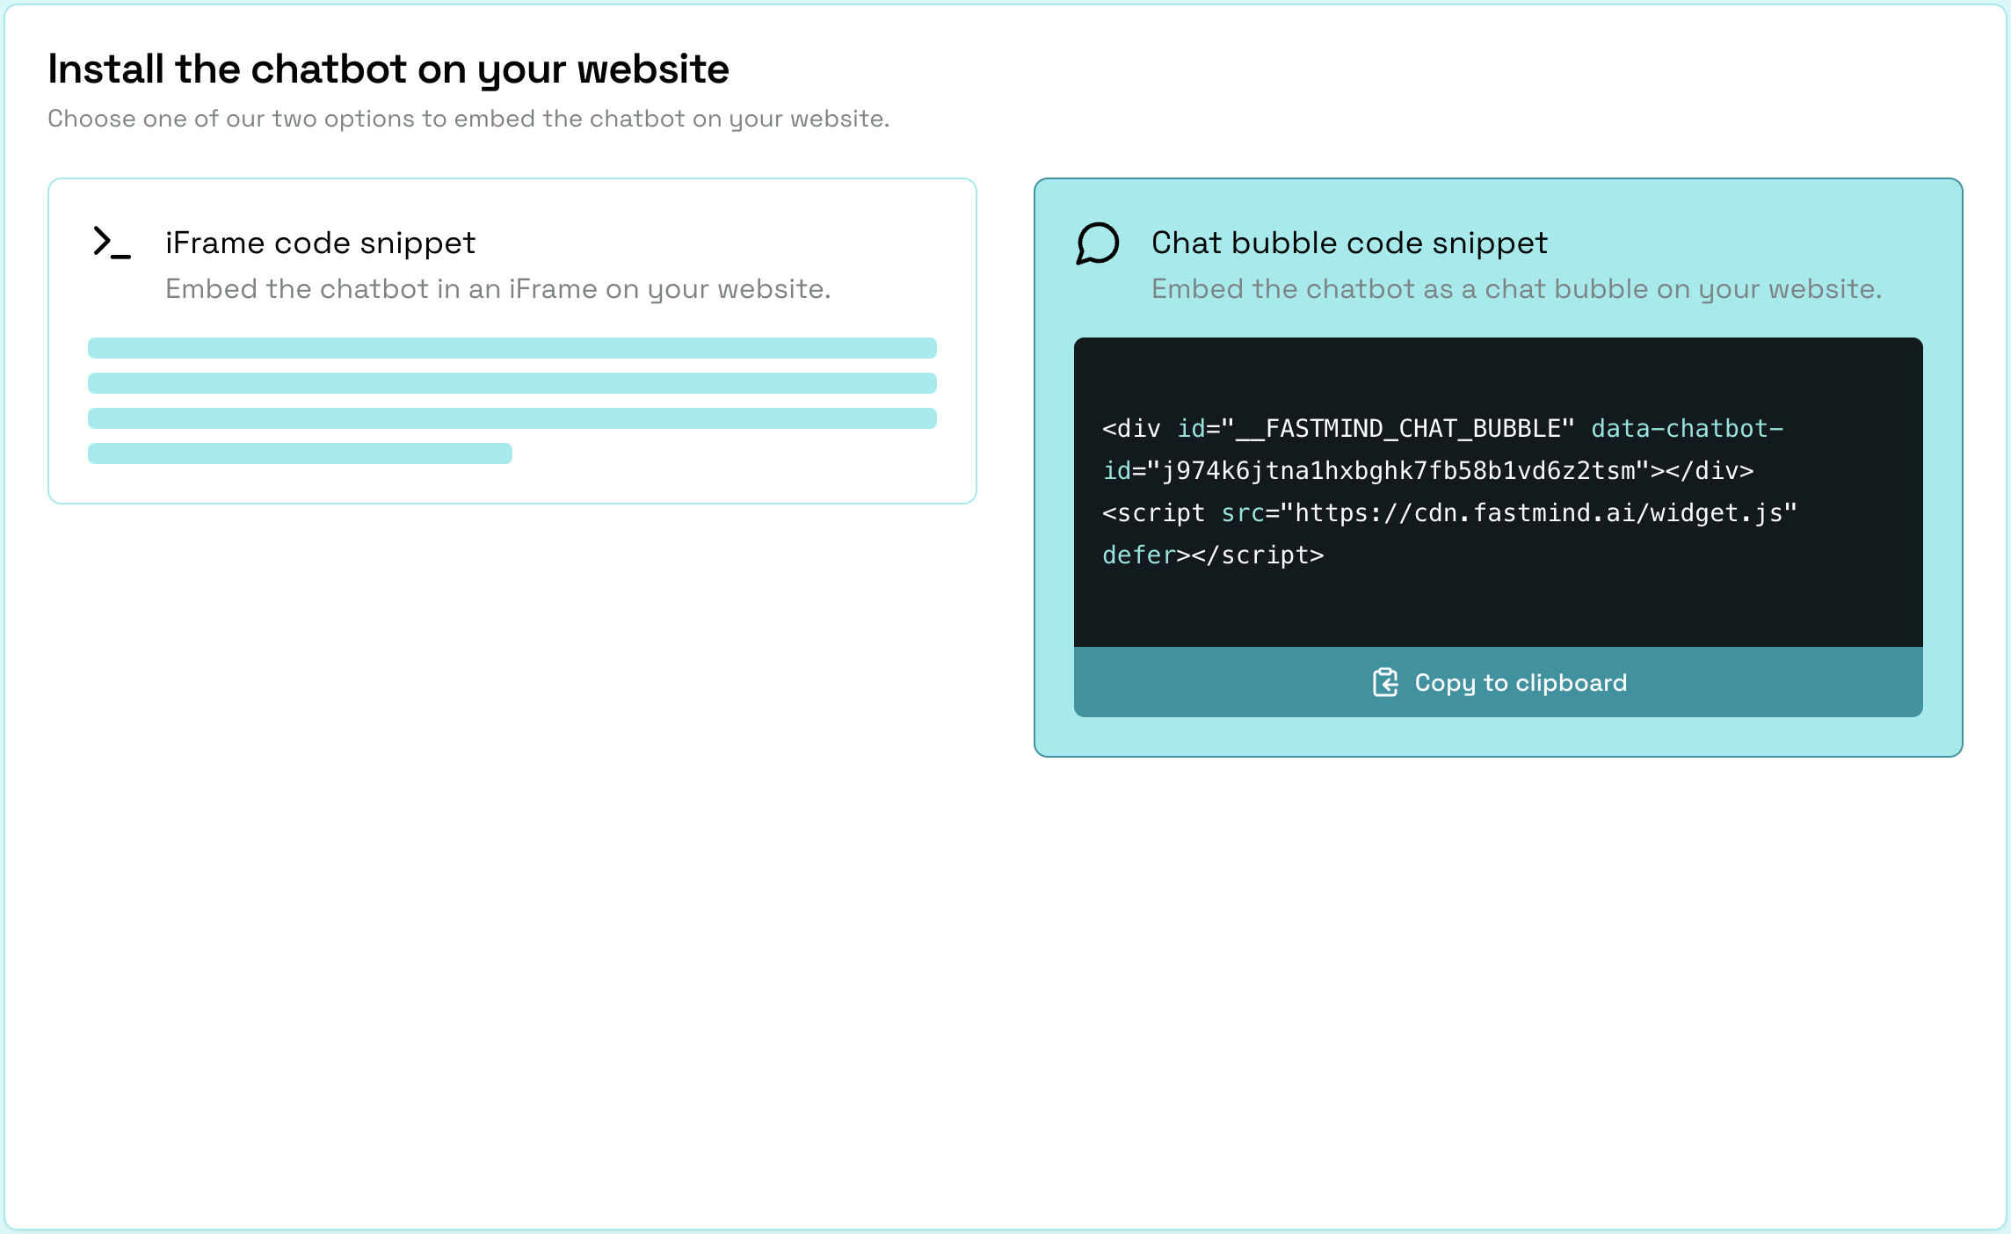Click the chat bubble icon
Viewport: 2011px width, 1234px height.
click(1098, 243)
